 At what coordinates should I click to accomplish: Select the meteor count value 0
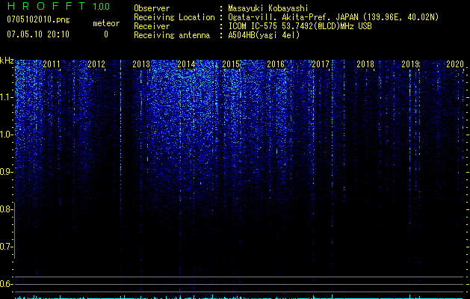pyautogui.click(x=106, y=34)
